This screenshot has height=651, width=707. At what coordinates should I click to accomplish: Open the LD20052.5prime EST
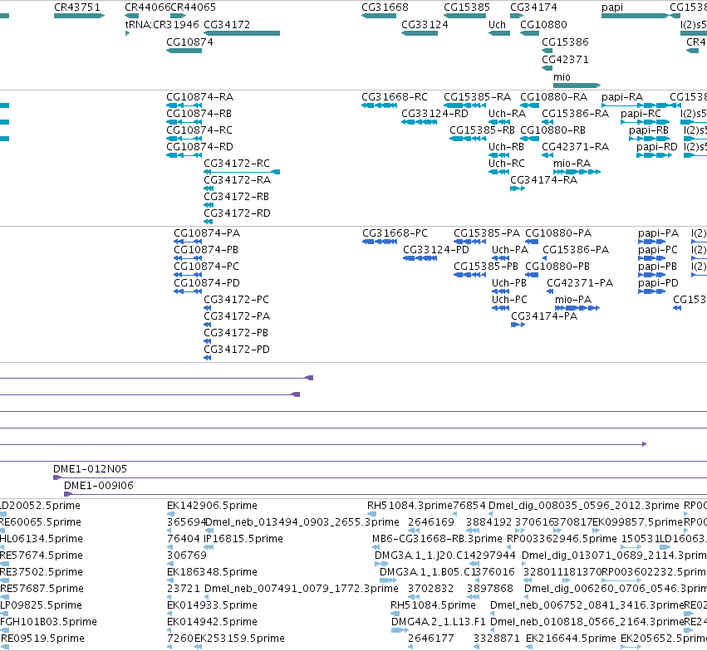coord(3,514)
